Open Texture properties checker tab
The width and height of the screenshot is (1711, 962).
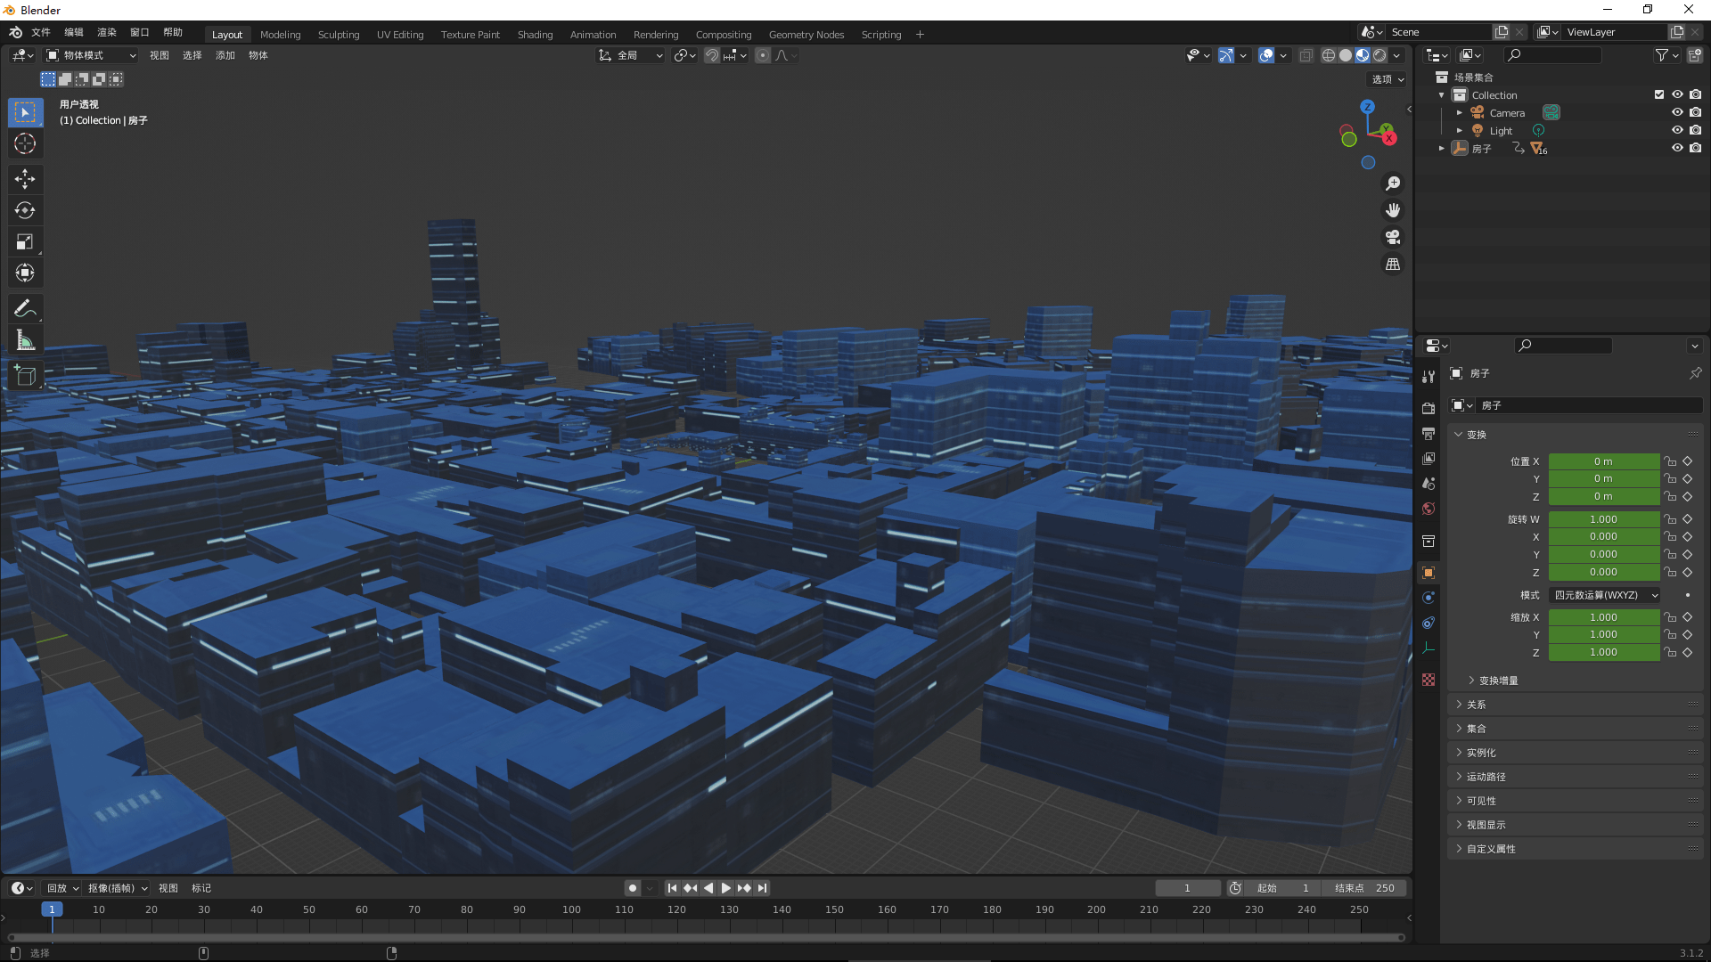point(1429,680)
